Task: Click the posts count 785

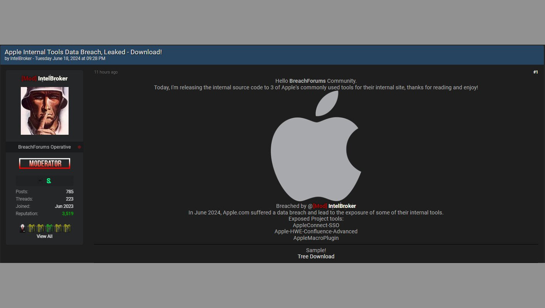Action: pyautogui.click(x=70, y=192)
